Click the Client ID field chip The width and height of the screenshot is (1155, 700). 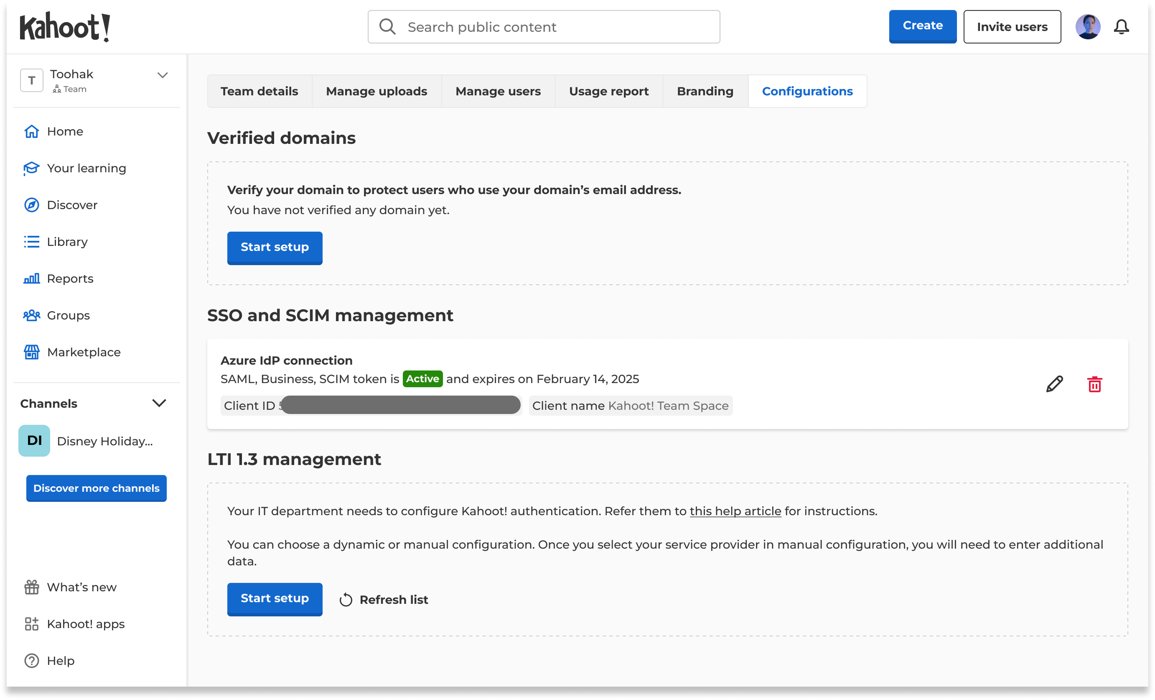tap(371, 405)
